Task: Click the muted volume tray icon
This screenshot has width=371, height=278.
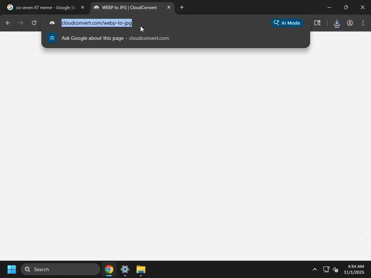Action: [x=335, y=269]
